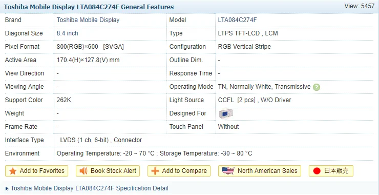The width and height of the screenshot is (379, 195).
Task: Add LTA084C274F to Compare list
Action: 179,171
